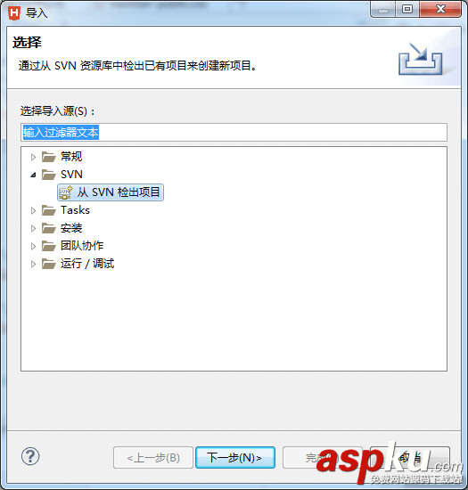The height and width of the screenshot is (490, 468).
Task: Expand the 团队协作 tree node arrow
Action: click(33, 246)
